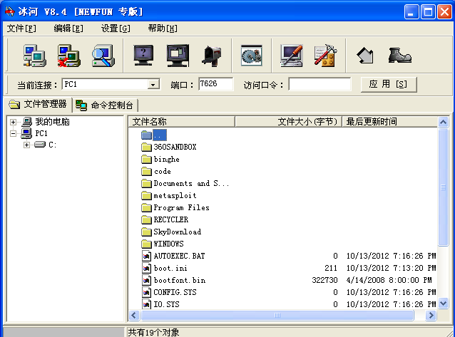Click the status bar text 共有19个对象
Screen dimensions: 455x337
[x=153, y=332]
